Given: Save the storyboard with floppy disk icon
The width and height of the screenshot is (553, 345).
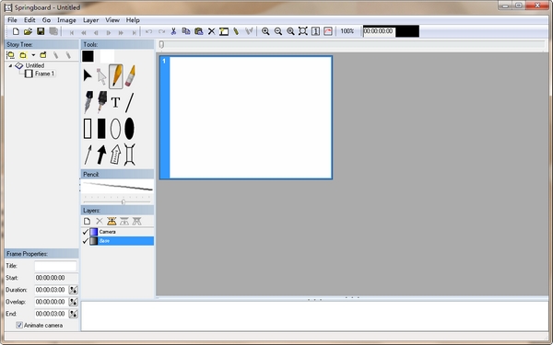Looking at the screenshot, I should tap(41, 31).
